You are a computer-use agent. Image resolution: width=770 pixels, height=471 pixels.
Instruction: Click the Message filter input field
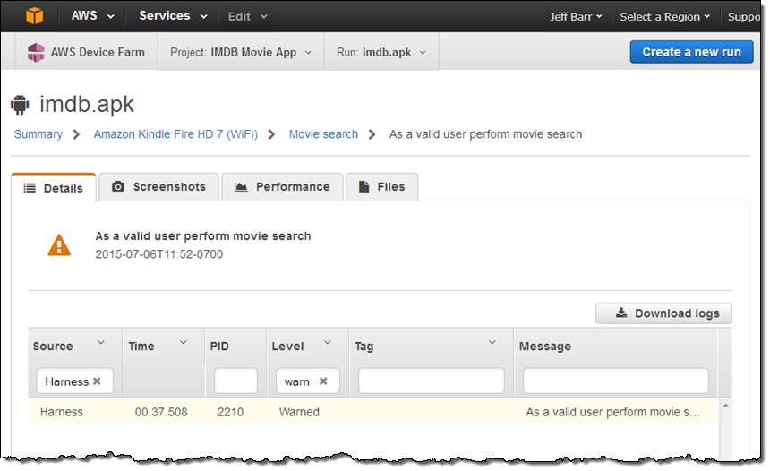615,381
